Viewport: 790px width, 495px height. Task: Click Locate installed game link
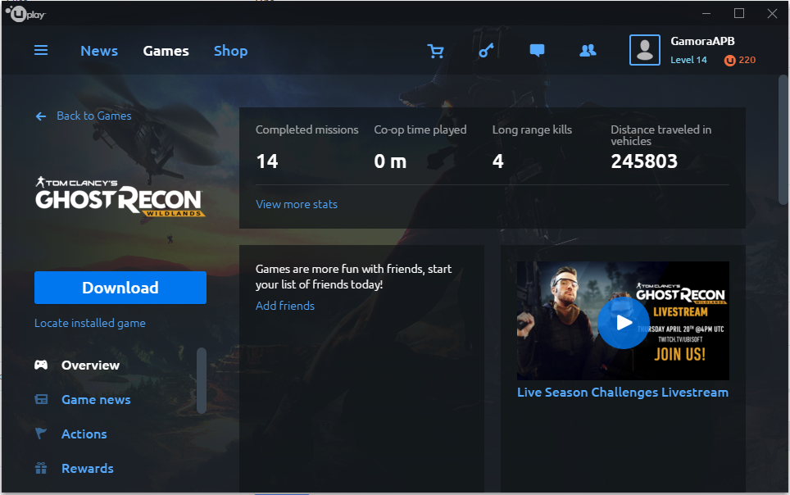pyautogui.click(x=90, y=323)
